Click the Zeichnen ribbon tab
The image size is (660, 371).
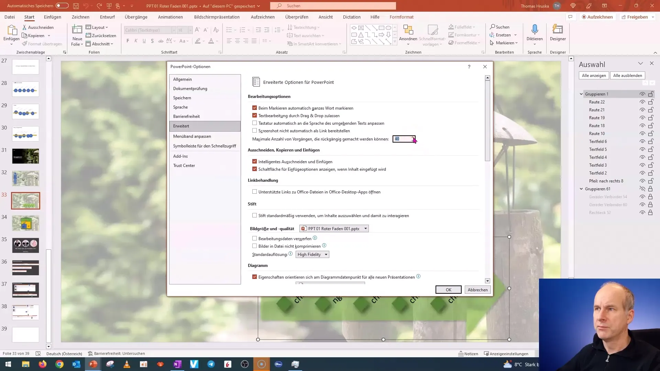pos(80,17)
